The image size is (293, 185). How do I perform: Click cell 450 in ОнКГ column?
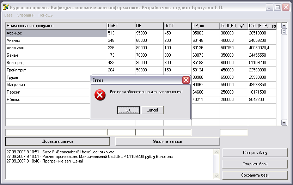177,33
